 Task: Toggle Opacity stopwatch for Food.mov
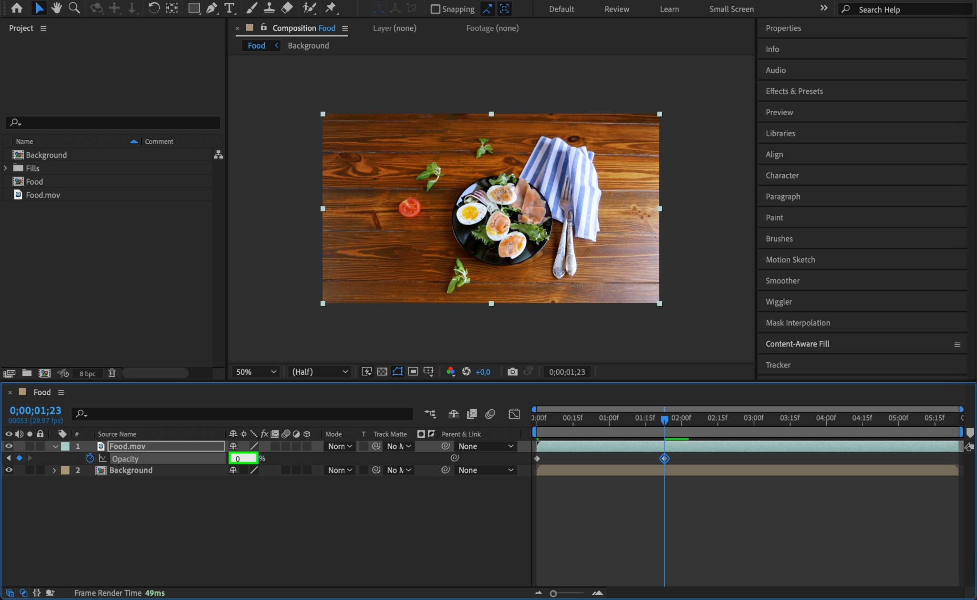pos(90,458)
